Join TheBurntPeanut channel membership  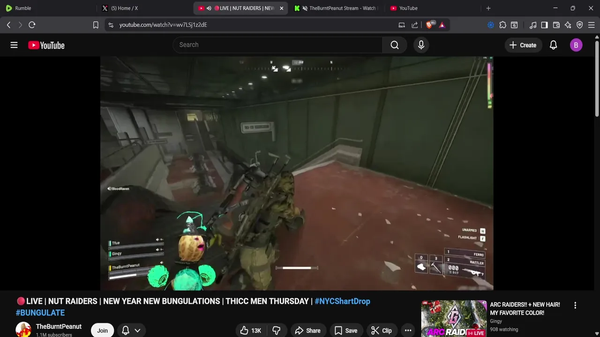[102, 330]
